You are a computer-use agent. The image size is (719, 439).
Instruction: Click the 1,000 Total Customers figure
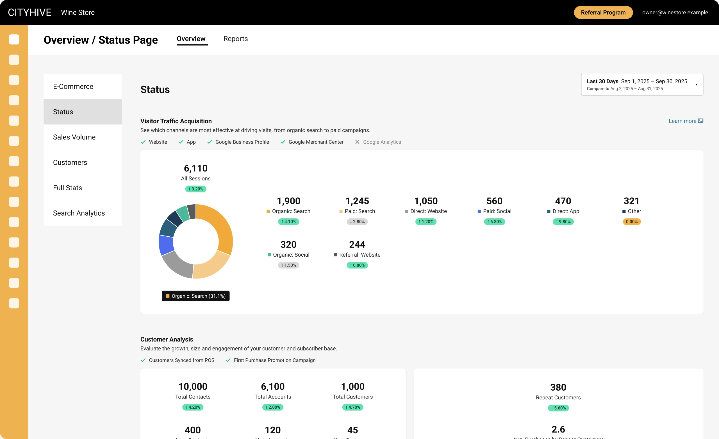coord(353,386)
